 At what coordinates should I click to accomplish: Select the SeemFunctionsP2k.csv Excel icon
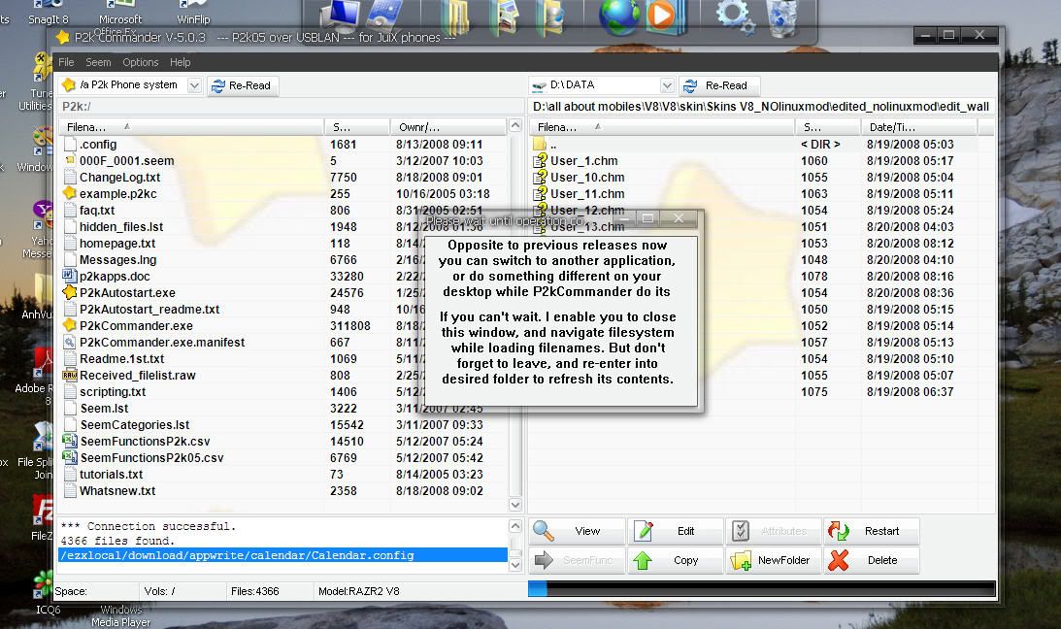click(x=70, y=441)
